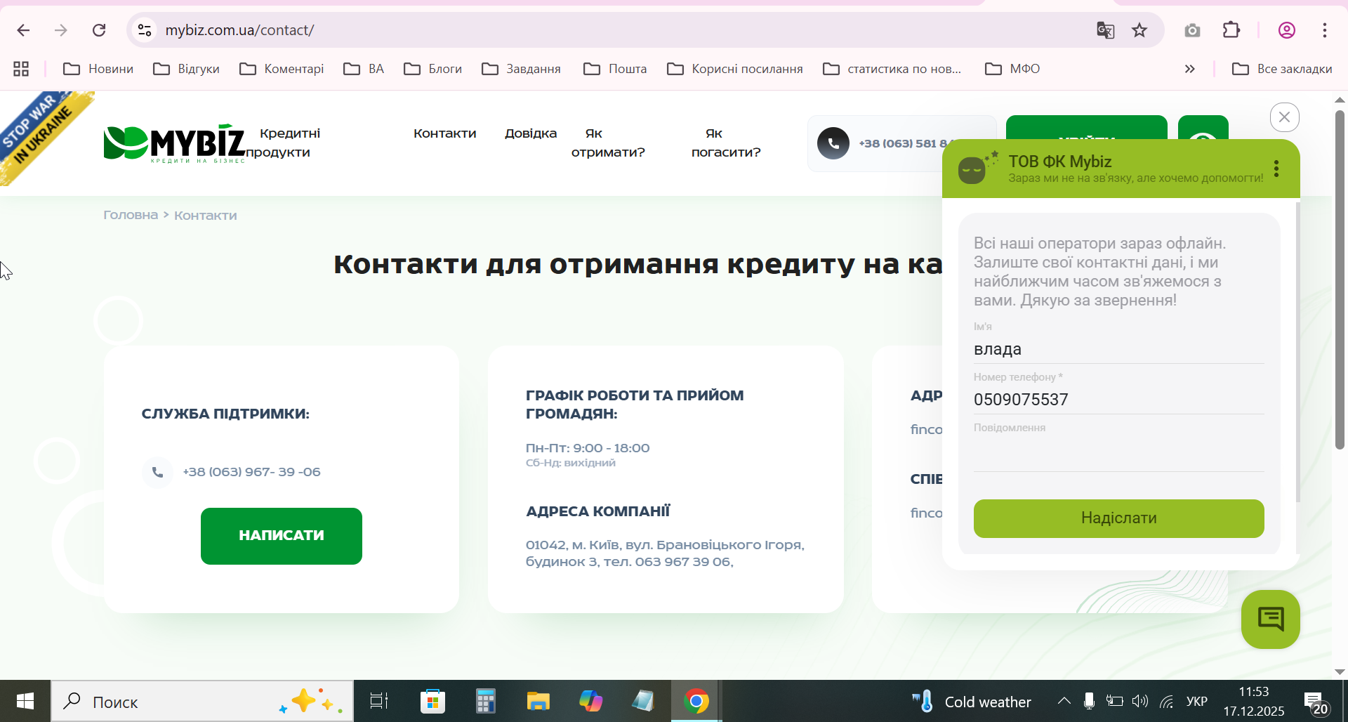Call support number +38 (063) 967-39-06

coord(251,472)
